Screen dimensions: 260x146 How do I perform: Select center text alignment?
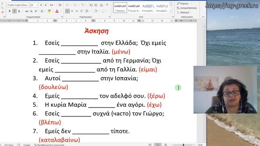click(x=72, y=11)
